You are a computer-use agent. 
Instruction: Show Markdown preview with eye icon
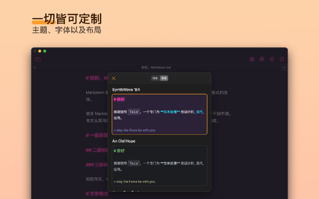pos(262,59)
